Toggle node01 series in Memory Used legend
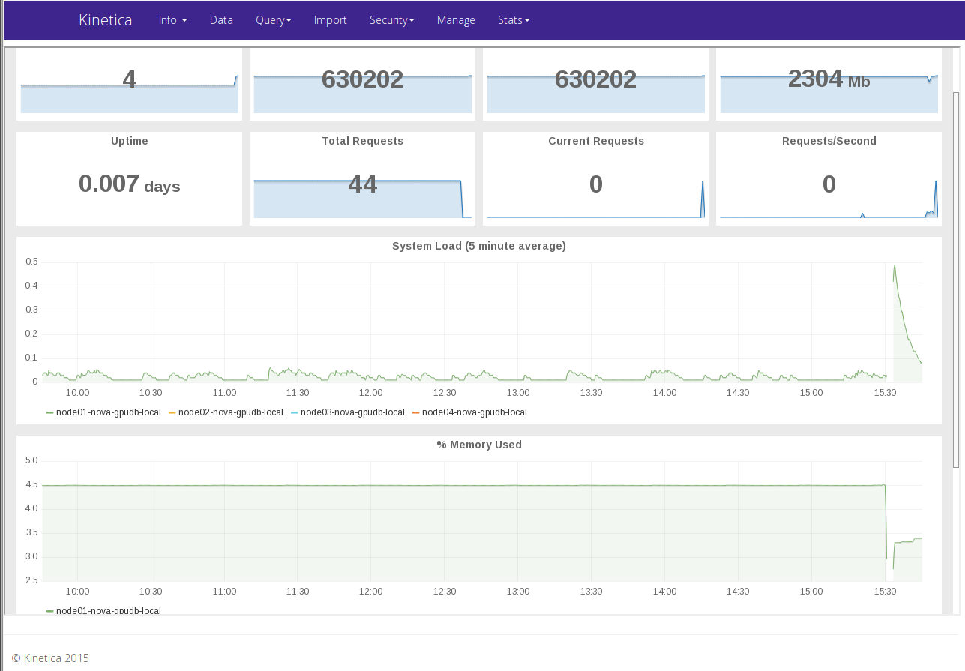This screenshot has height=671, width=965. [108, 611]
